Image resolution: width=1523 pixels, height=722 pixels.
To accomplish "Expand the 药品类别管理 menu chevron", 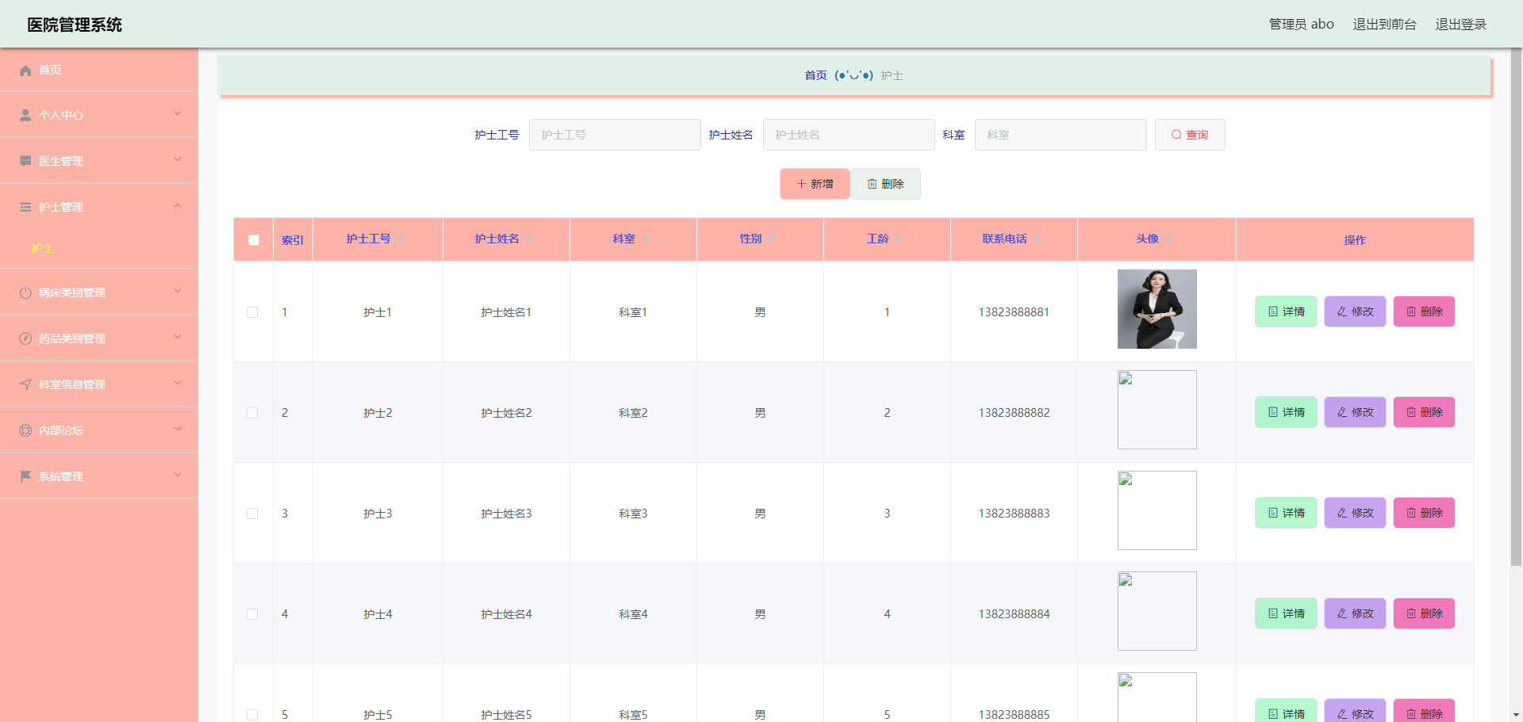I will coord(178,338).
